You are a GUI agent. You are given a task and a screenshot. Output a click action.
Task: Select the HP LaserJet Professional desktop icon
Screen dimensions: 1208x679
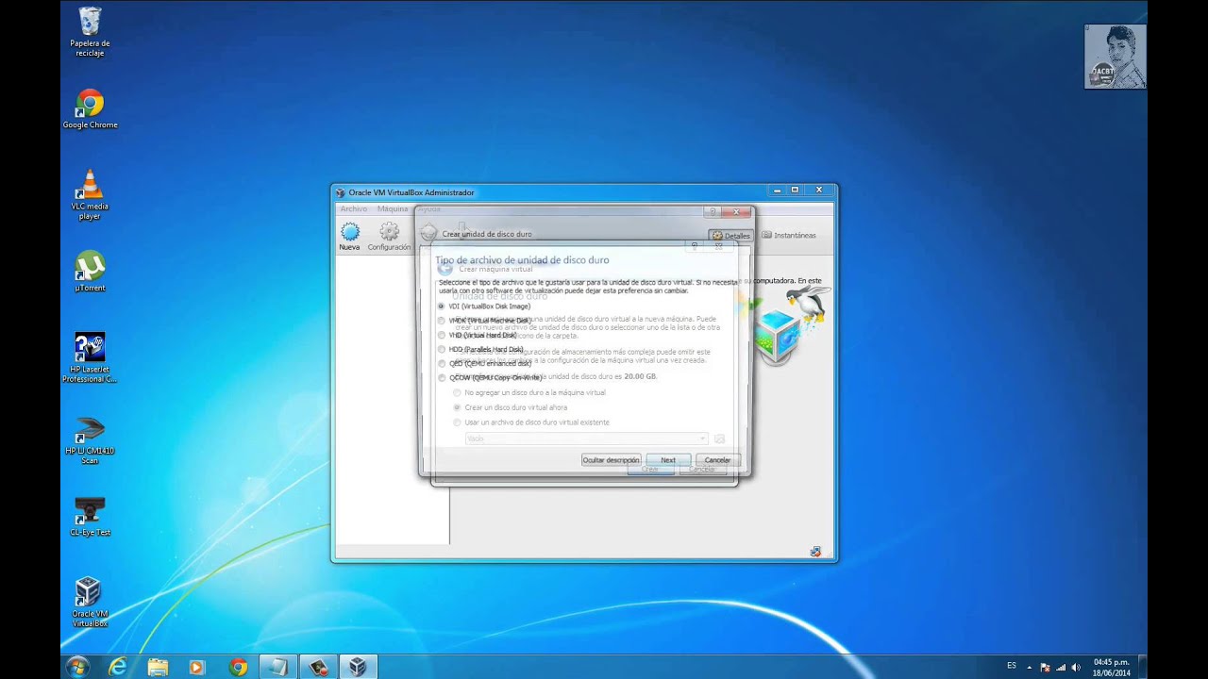(x=90, y=358)
